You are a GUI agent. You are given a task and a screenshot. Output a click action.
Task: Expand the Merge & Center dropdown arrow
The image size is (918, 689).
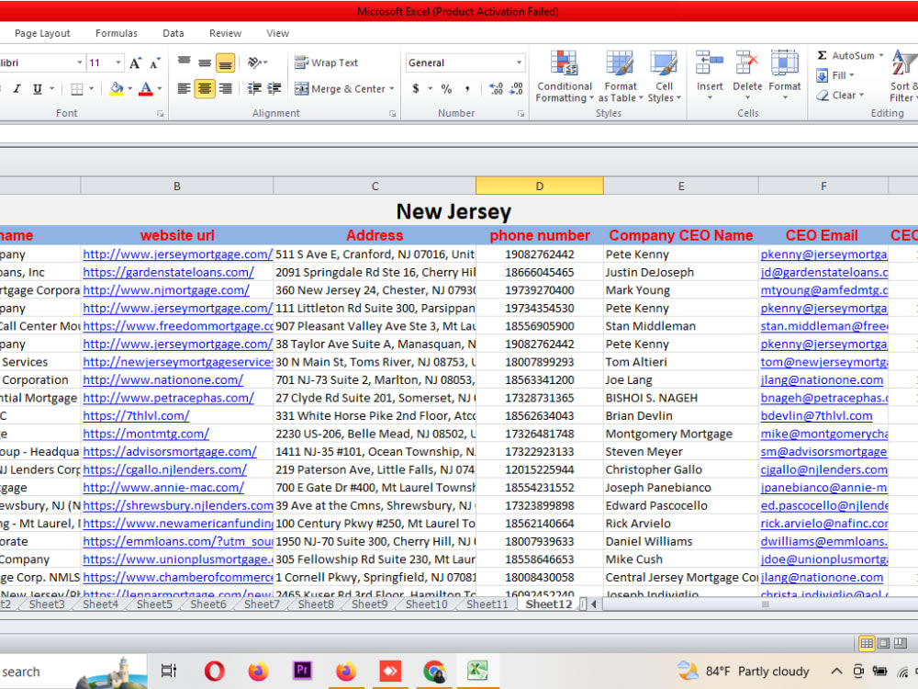coord(392,89)
